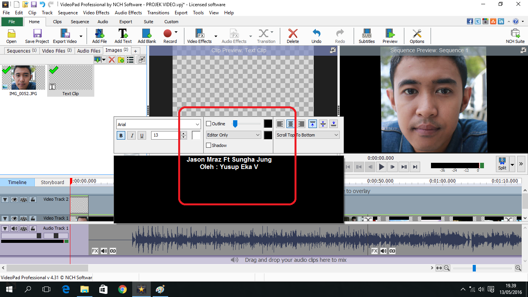Toggle bold text formatting
The image size is (528, 297).
click(x=121, y=135)
